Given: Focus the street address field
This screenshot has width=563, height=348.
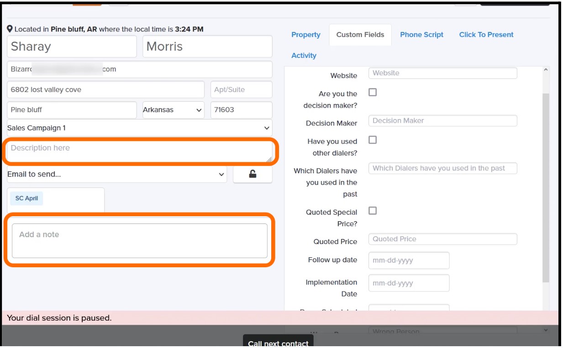Looking at the screenshot, I should click(106, 90).
